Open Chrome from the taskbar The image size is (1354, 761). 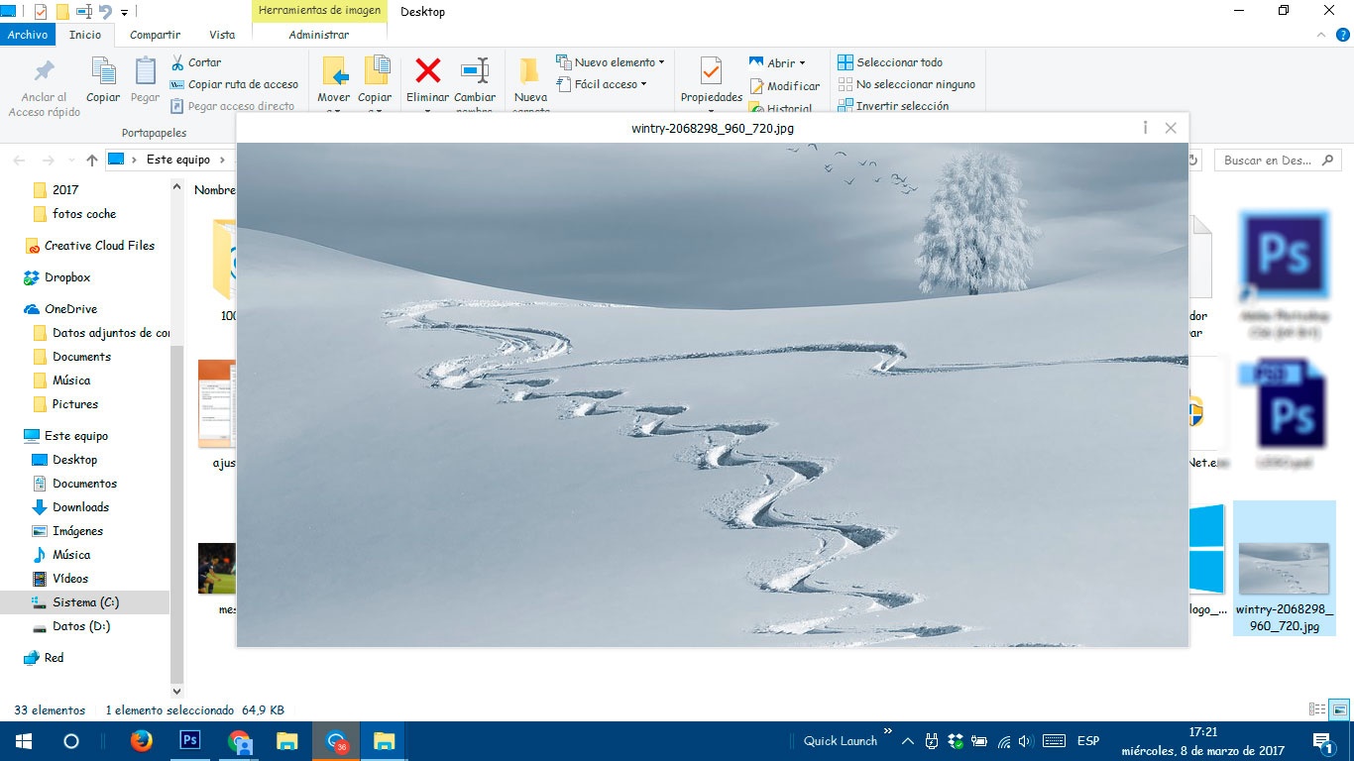(239, 740)
